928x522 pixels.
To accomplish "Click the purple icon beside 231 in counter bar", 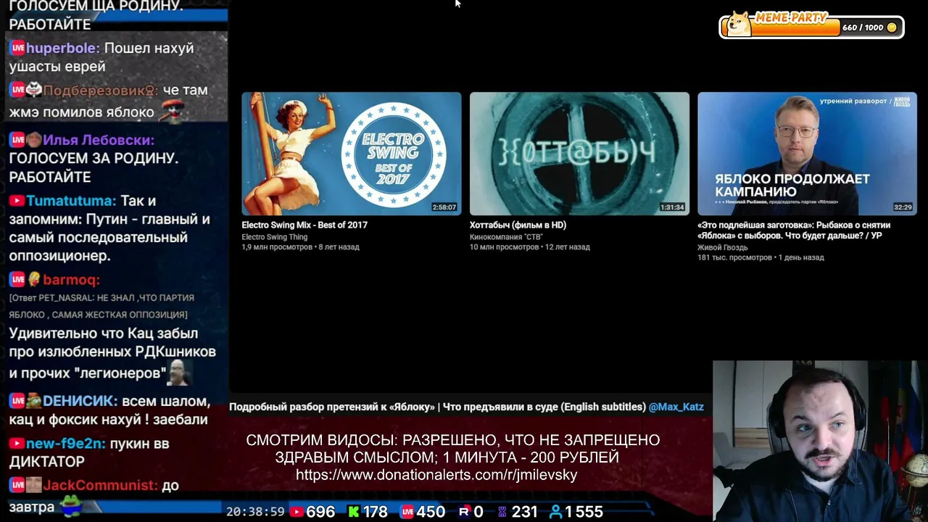I will click(x=502, y=512).
